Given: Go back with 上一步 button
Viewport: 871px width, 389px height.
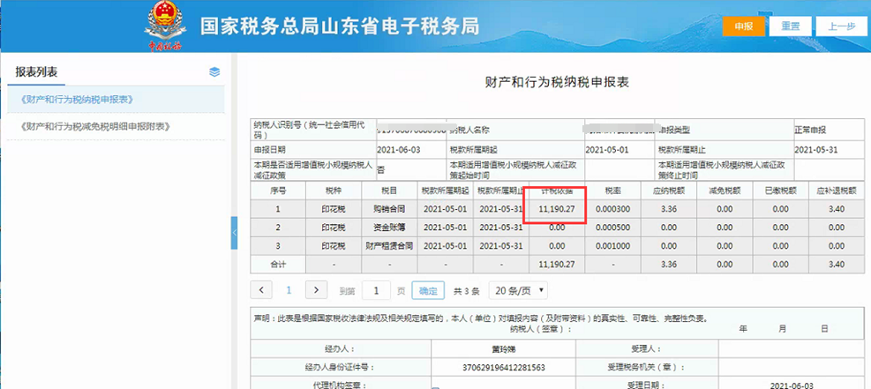Looking at the screenshot, I should (842, 26).
